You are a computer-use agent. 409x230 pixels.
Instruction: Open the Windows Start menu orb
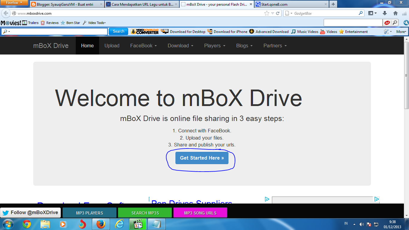point(8,224)
